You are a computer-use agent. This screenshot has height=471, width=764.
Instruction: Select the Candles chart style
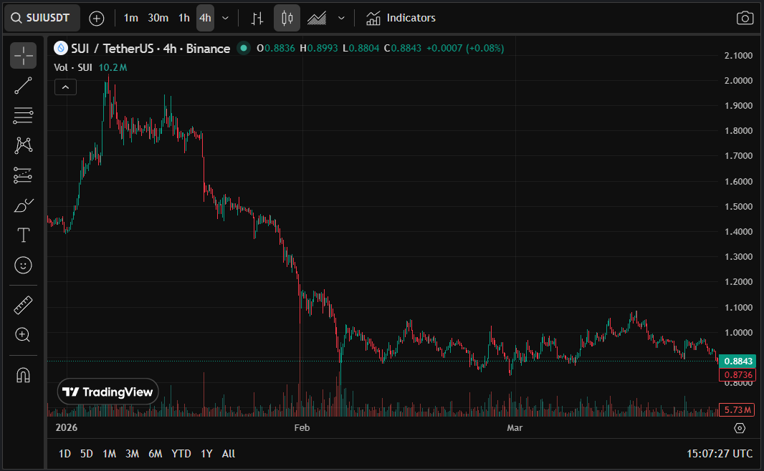[287, 19]
